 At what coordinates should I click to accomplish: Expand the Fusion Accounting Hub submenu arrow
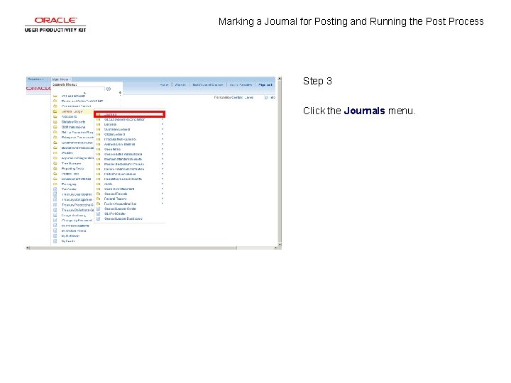[163, 204]
